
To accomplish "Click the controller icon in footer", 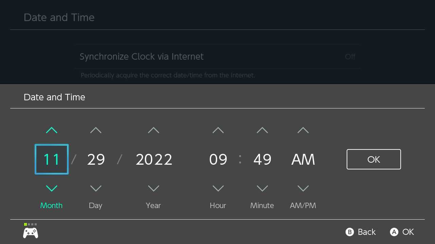I will click(31, 233).
